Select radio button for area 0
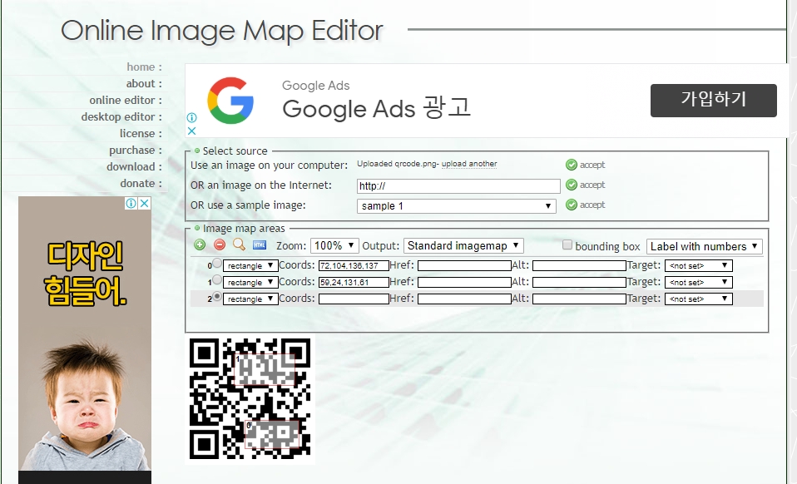The height and width of the screenshot is (484, 797). point(217,263)
